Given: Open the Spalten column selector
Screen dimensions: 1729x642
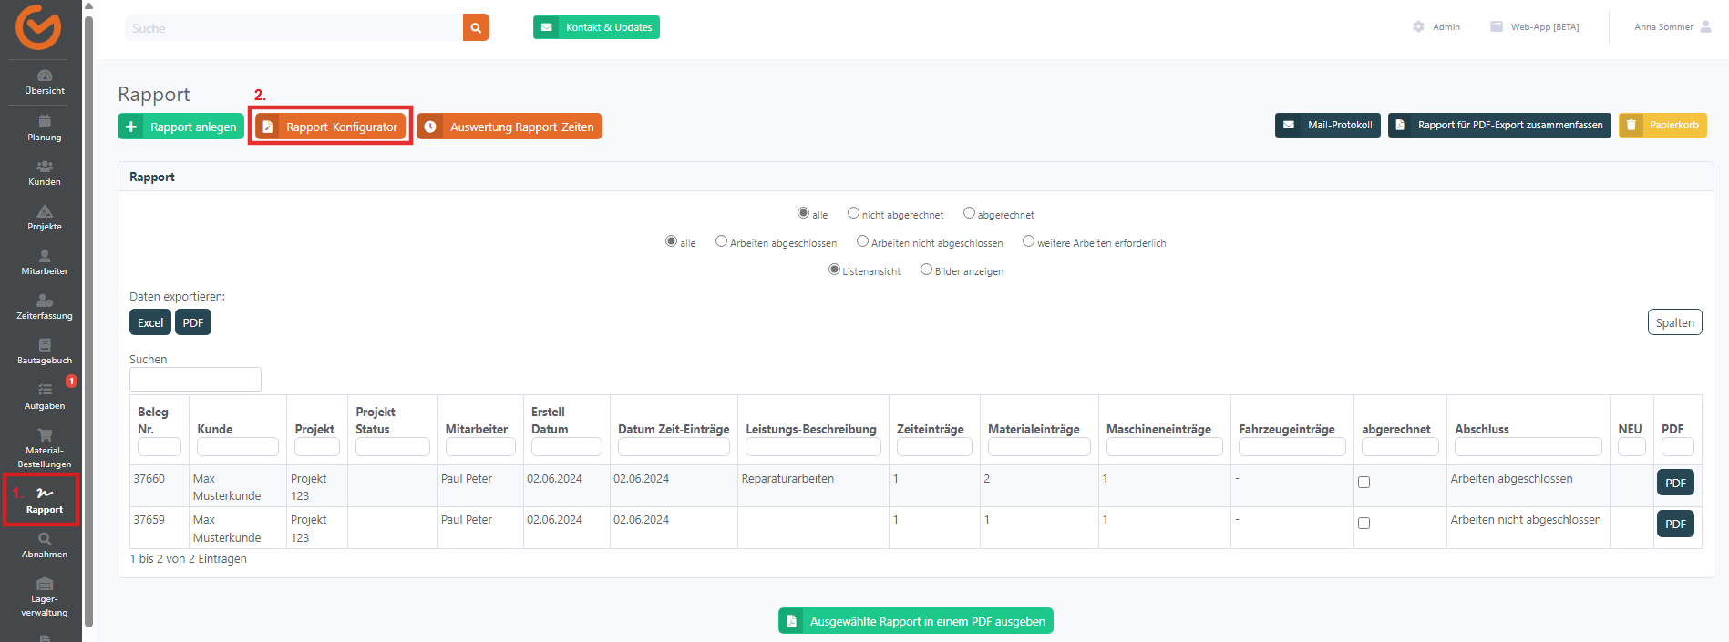Looking at the screenshot, I should click(x=1674, y=322).
